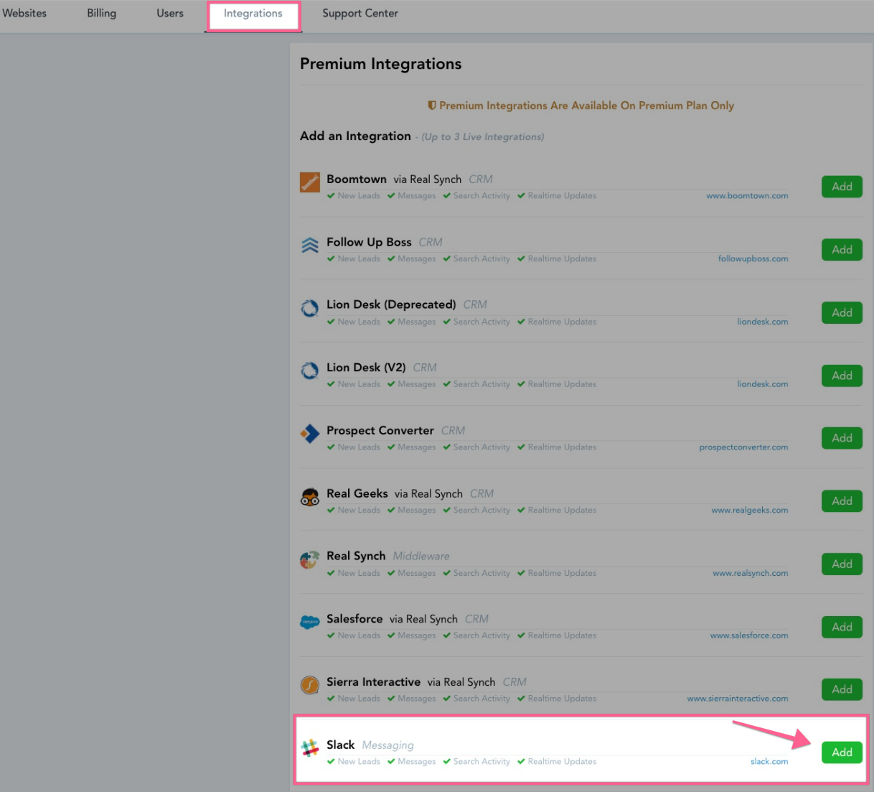Open the Websites tab

(24, 13)
